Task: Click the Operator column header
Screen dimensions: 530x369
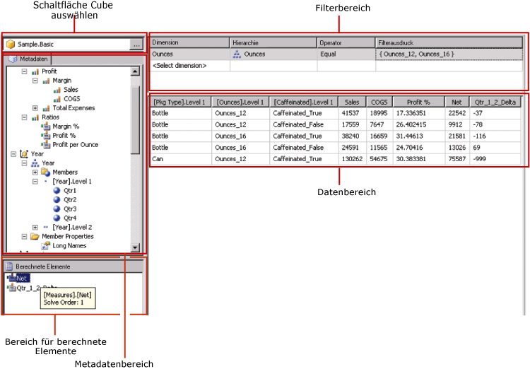Action: (346, 42)
